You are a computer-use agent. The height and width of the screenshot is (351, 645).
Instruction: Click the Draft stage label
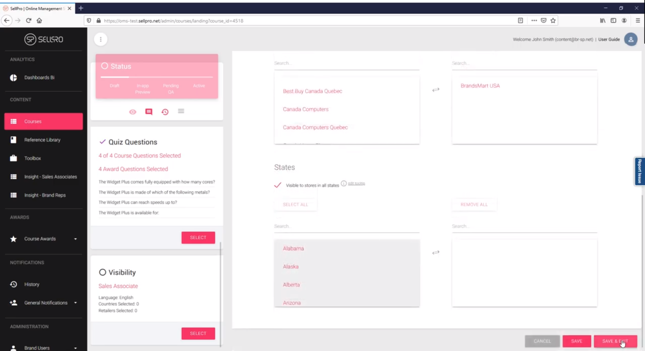[114, 86]
